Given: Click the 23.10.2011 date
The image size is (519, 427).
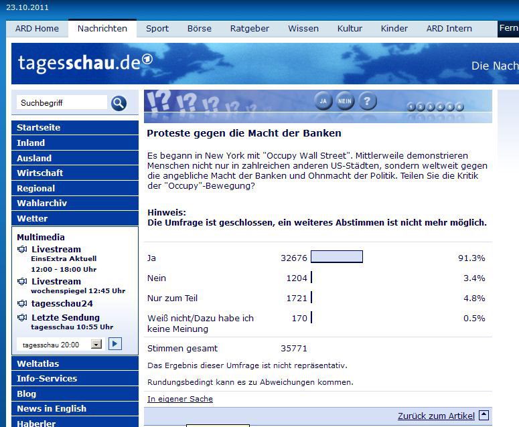Looking at the screenshot, I should coord(27,7).
